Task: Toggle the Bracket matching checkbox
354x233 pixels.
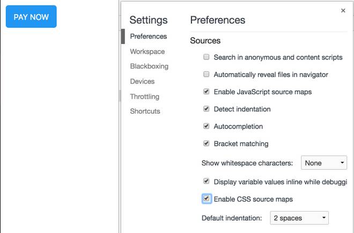Action: coord(206,144)
